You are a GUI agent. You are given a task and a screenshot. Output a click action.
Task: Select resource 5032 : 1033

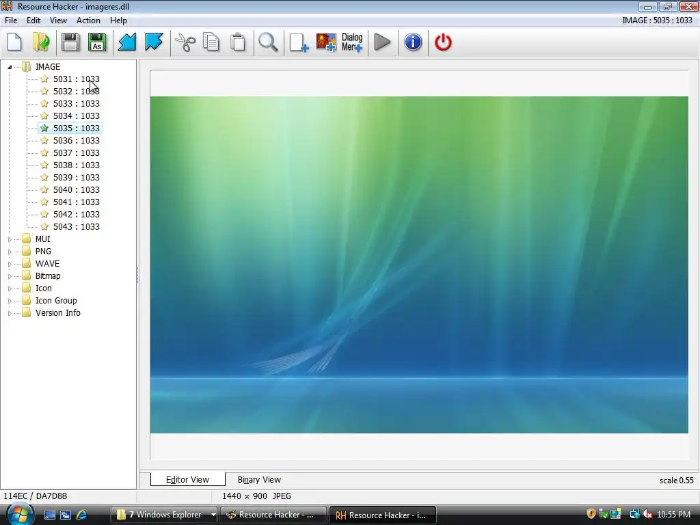coord(77,91)
